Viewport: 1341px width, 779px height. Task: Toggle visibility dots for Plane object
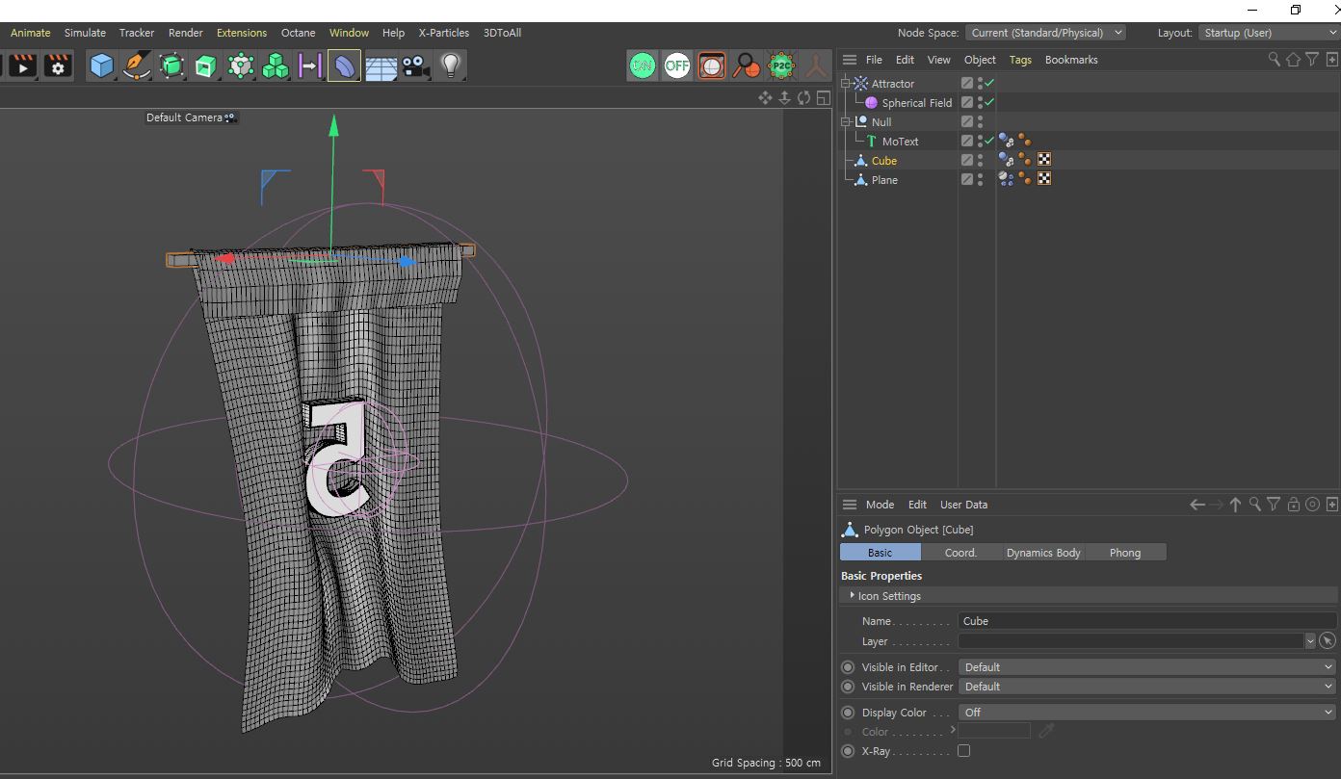(980, 180)
